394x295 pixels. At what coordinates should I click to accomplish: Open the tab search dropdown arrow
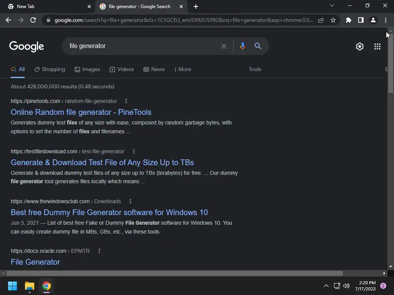pyautogui.click(x=332, y=5)
